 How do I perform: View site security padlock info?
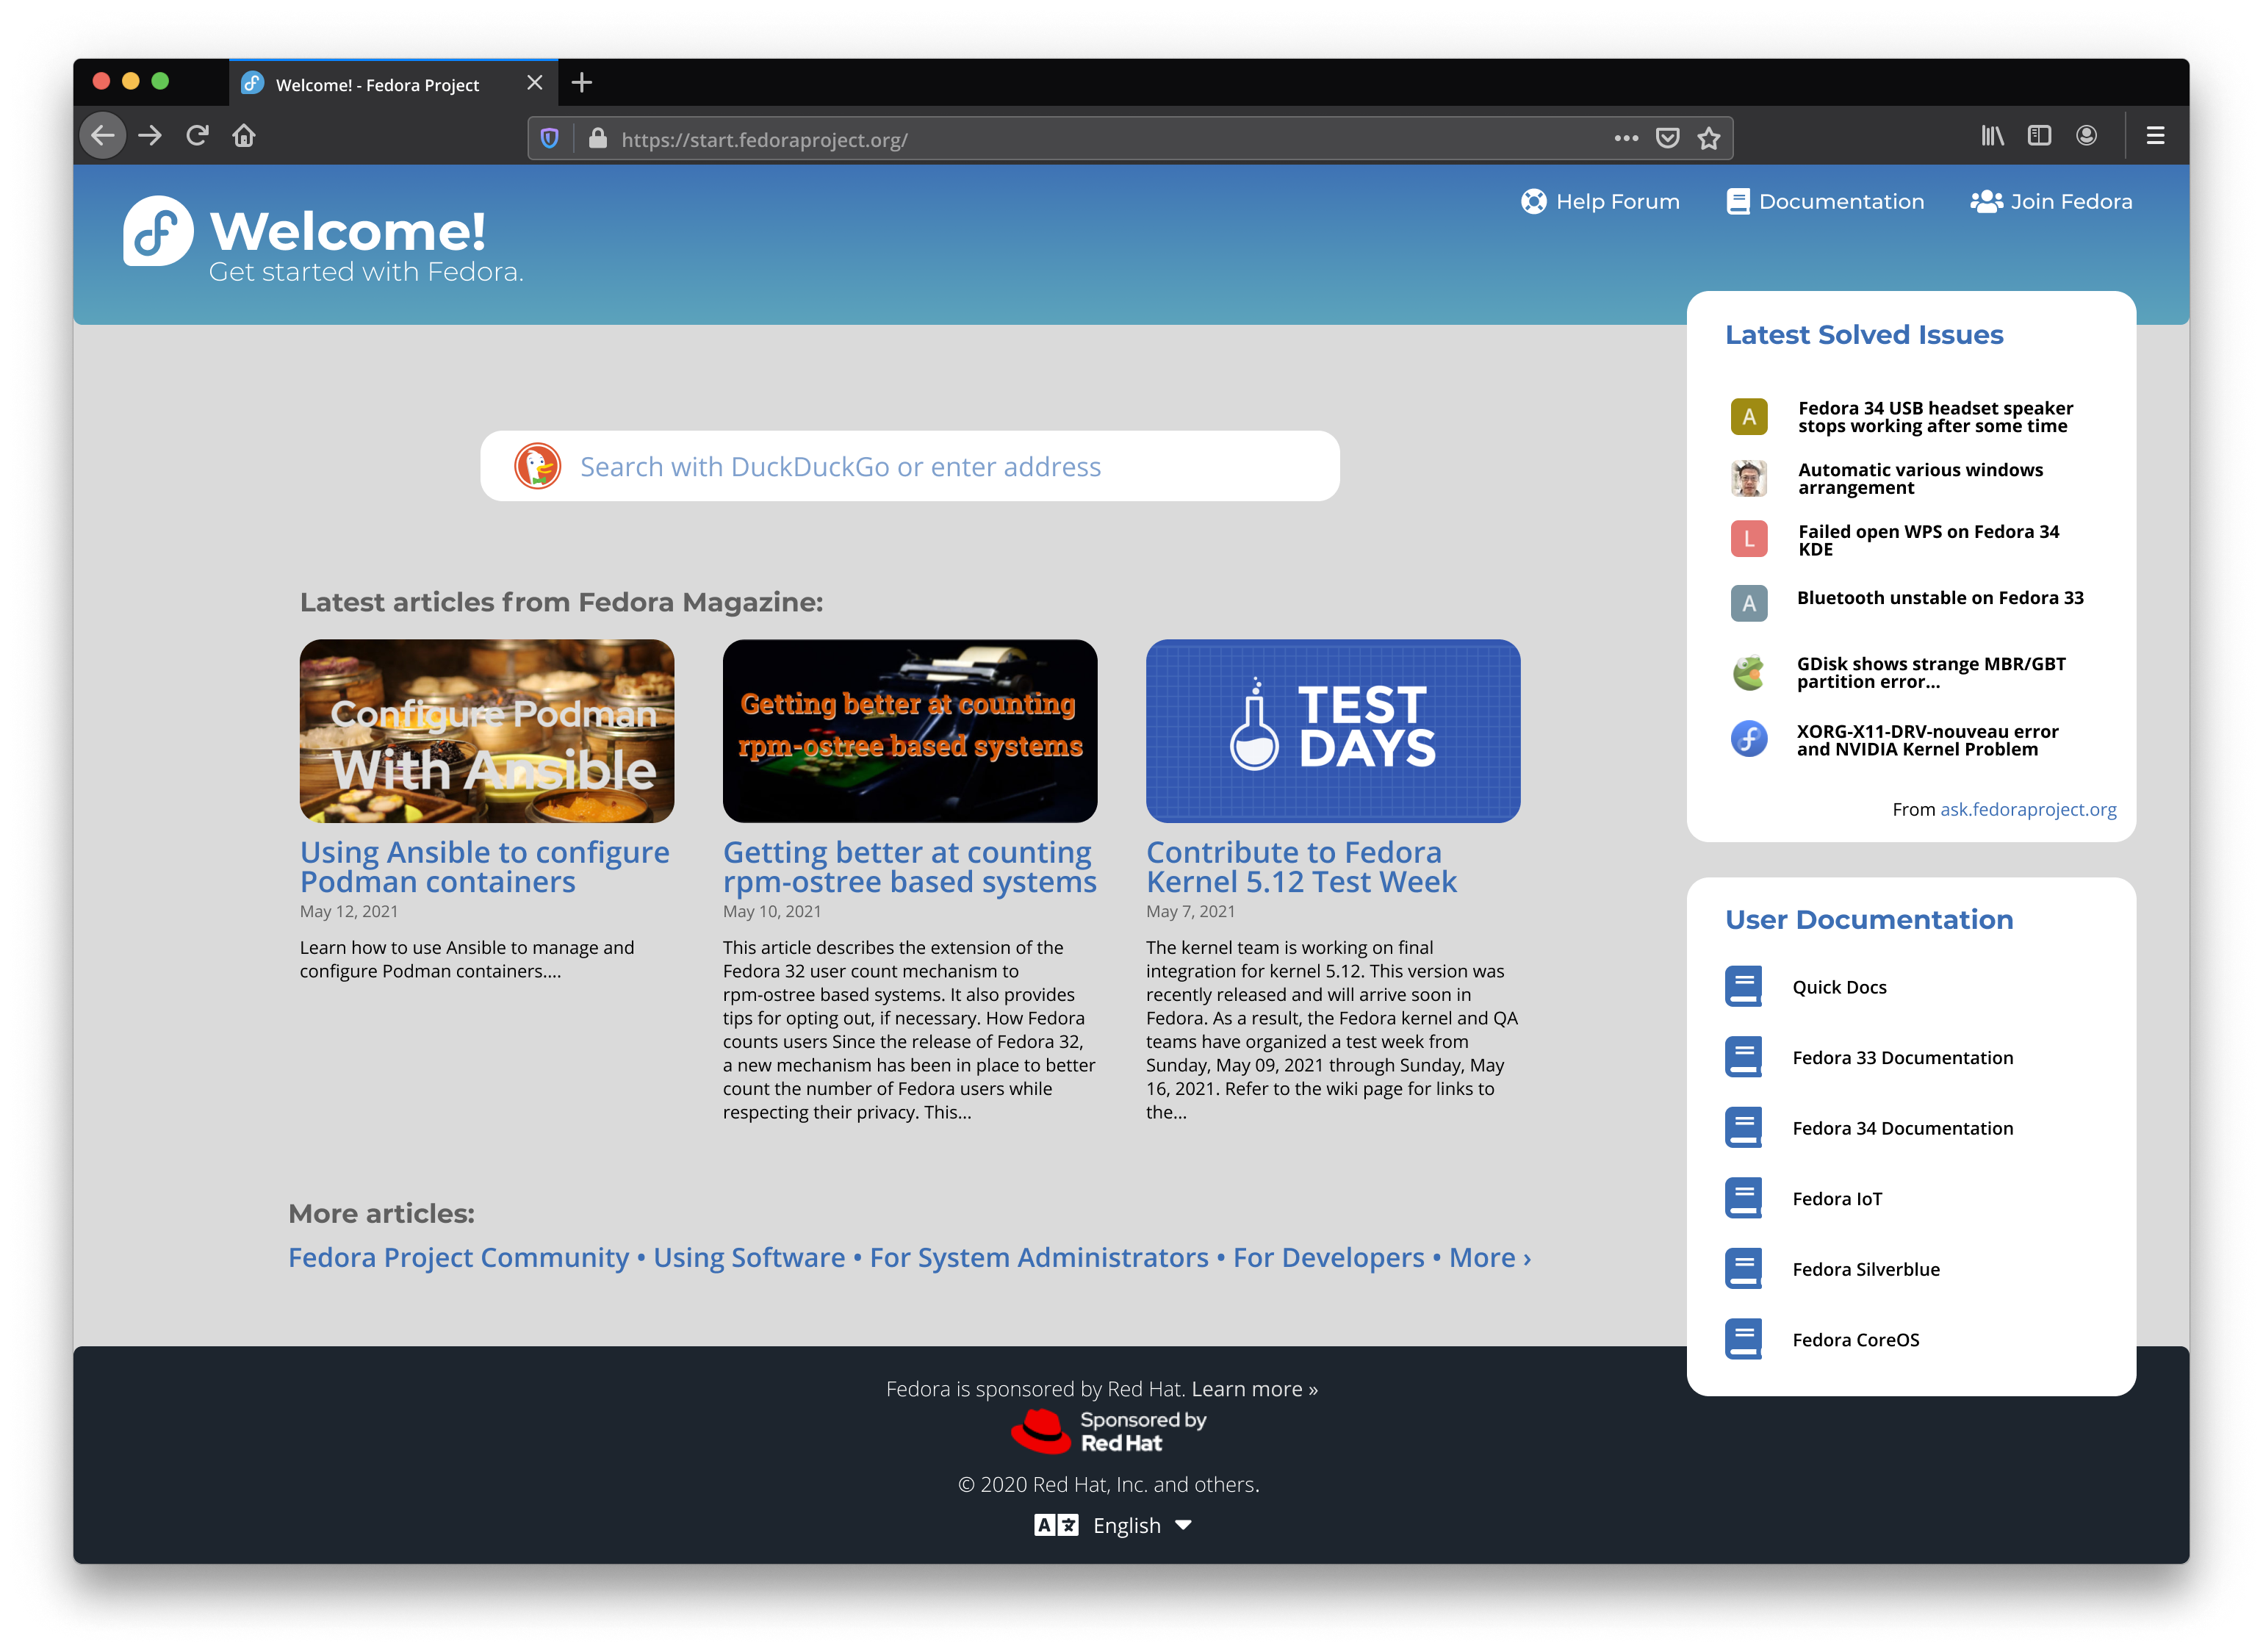598,139
